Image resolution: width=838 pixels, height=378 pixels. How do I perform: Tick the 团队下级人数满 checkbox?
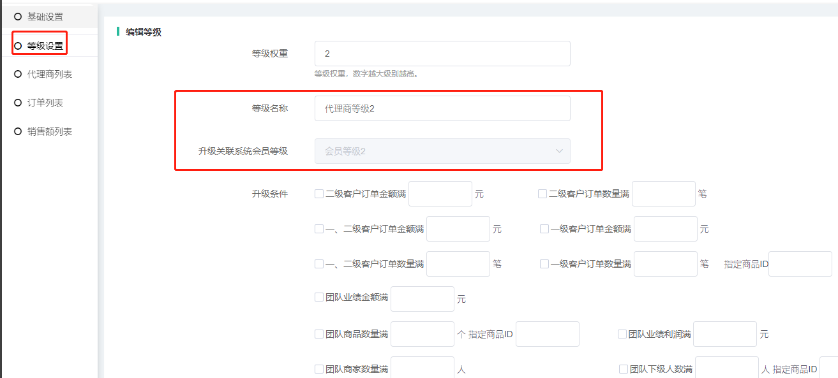pos(624,369)
